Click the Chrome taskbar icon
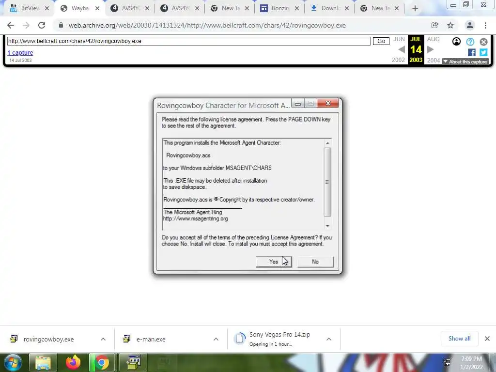The image size is (496, 372). coord(102,362)
